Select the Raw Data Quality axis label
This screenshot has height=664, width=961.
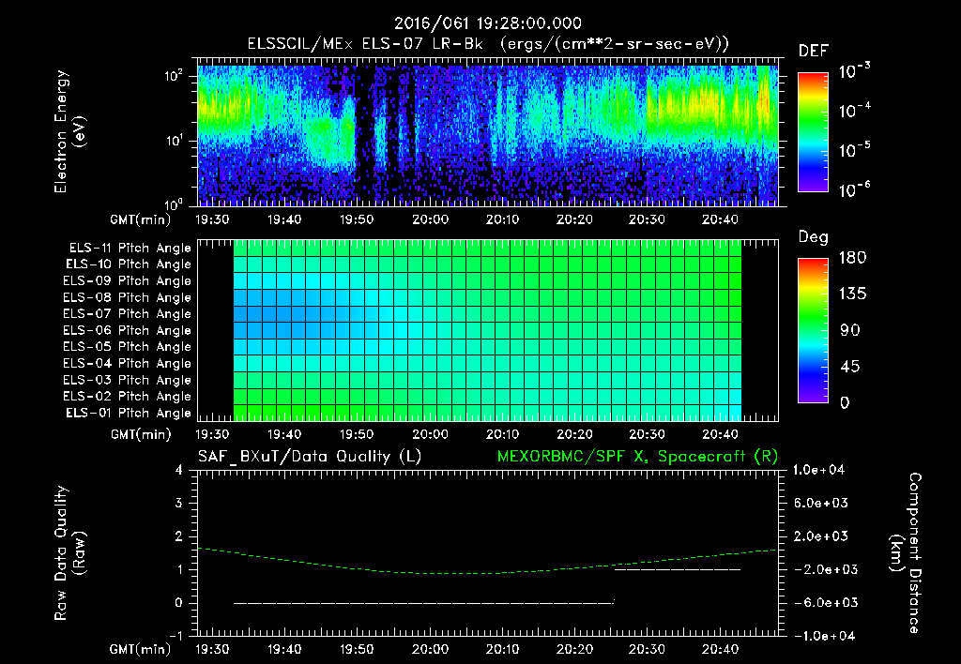pyautogui.click(x=69, y=553)
